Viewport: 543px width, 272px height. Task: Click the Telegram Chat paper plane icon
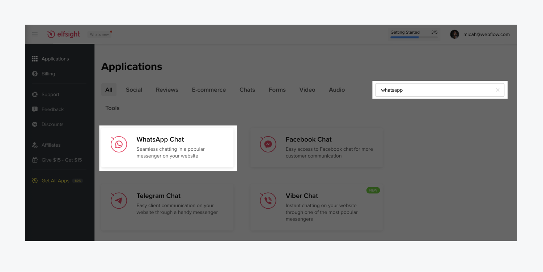click(119, 201)
